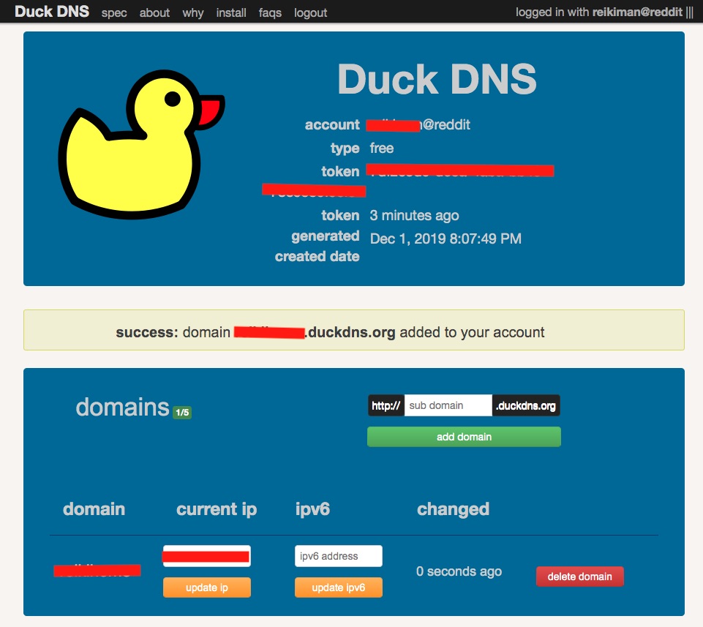The height and width of the screenshot is (627, 703).
Task: Click the update ipv6 button
Action: pos(339,587)
